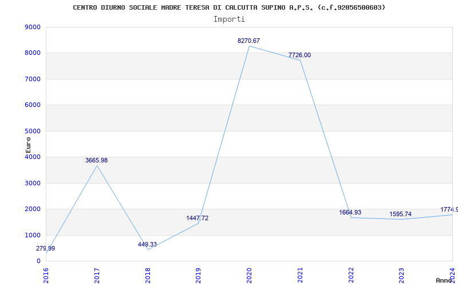Viewport: 458px width, 286px height.
Task: Click the 5000 y-axis tick label
Action: click(x=33, y=131)
